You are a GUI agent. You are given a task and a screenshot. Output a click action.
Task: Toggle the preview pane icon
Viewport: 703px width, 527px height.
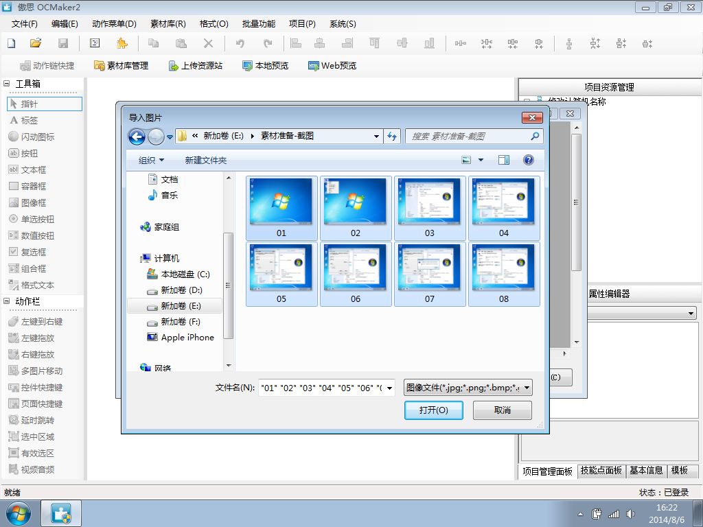click(x=504, y=160)
